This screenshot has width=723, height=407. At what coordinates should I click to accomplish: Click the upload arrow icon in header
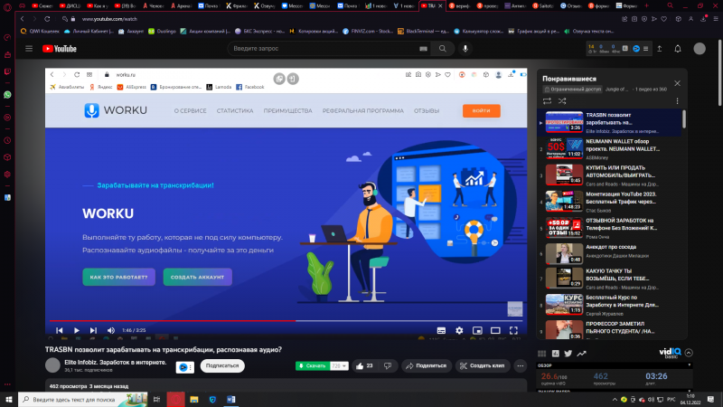[660, 49]
